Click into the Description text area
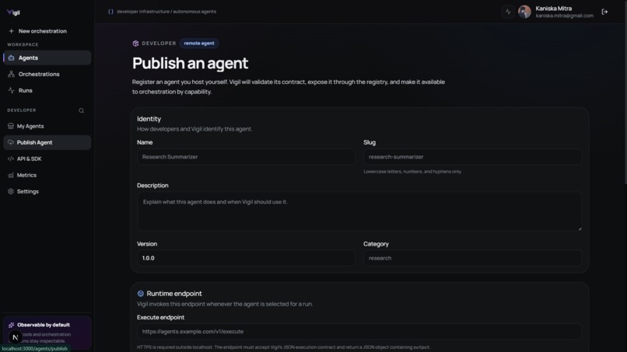 (359, 211)
